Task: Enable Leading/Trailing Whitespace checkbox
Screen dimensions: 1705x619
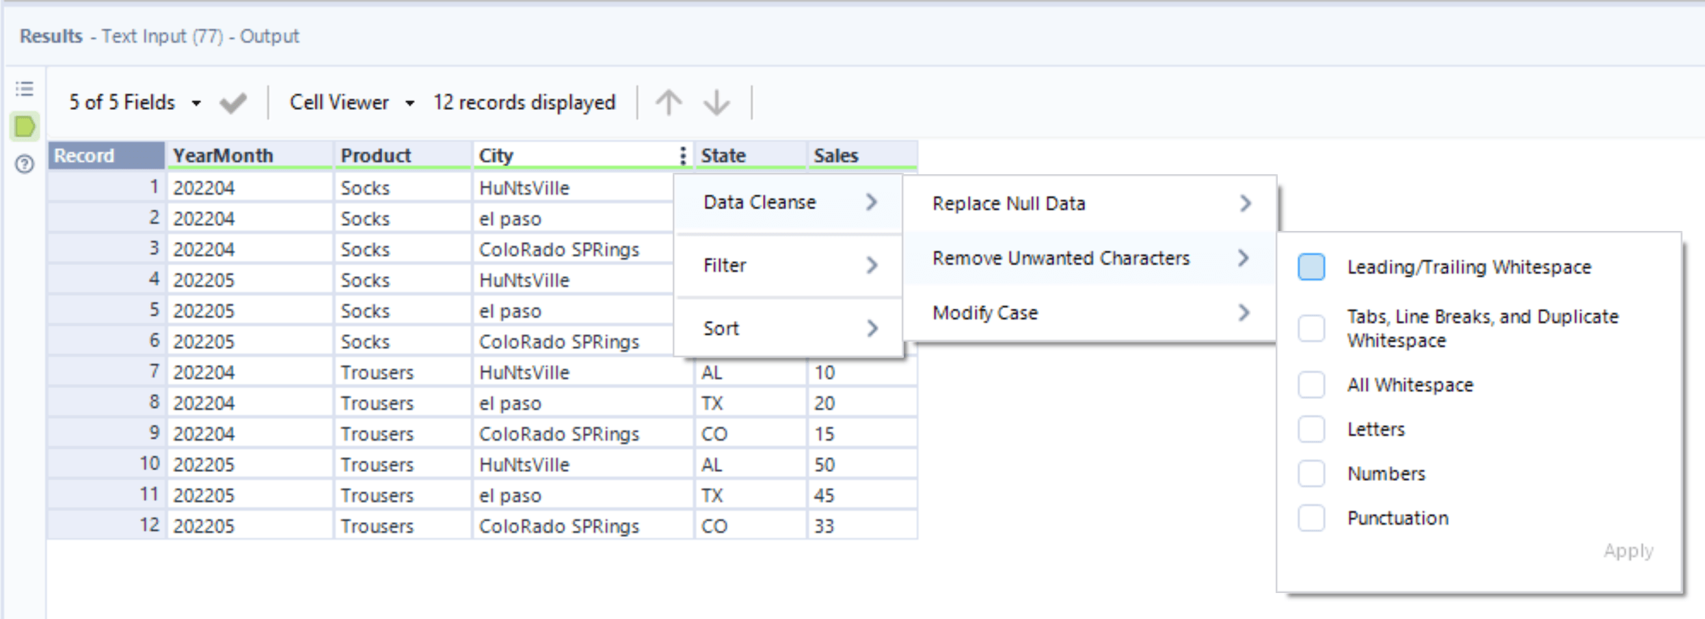Action: point(1311,267)
